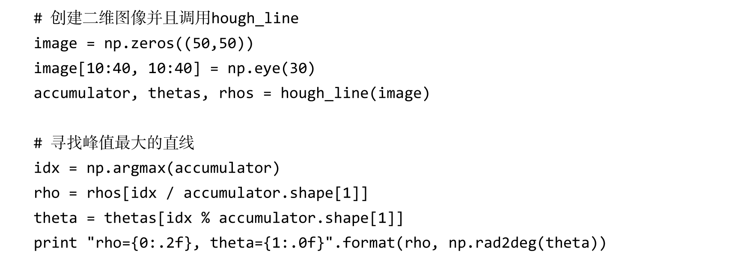Screen dimensions: 732x263
Task: Click the thetas name in the hough_line assignment
Action: (175, 93)
